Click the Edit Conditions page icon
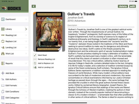139x104 pixels. pos(3,91)
